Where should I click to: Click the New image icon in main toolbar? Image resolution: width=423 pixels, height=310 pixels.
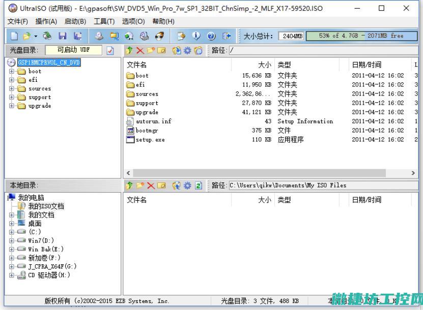[14, 36]
